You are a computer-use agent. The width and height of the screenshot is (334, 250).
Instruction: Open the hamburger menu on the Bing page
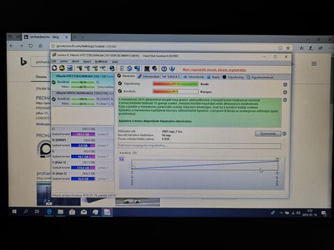tap(314, 64)
